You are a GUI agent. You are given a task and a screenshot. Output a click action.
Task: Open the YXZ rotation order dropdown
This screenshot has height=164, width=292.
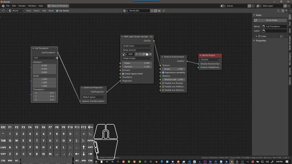pos(45,58)
